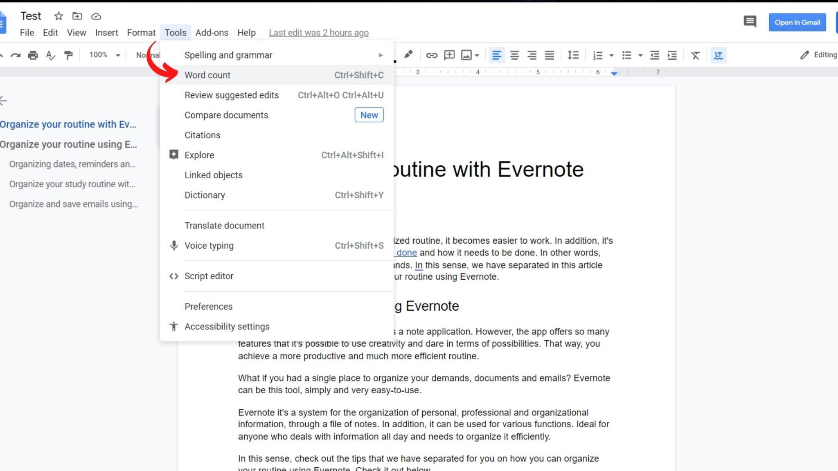
Task: Click the move-to-folder icon
Action: [77, 16]
